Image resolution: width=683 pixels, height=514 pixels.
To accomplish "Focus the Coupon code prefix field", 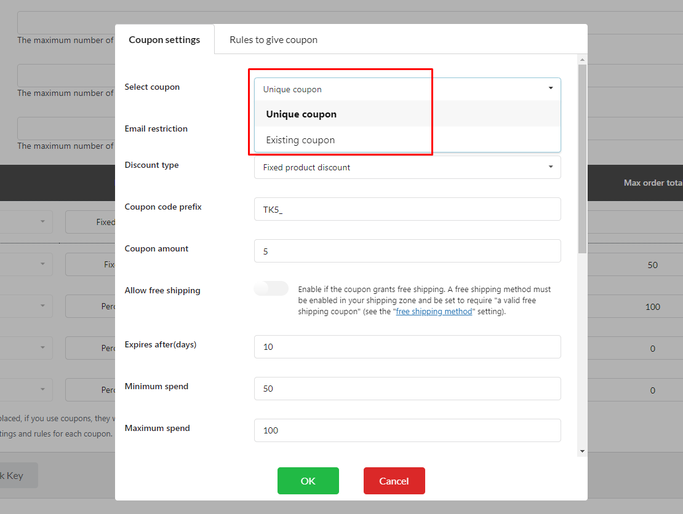I will 407,209.
